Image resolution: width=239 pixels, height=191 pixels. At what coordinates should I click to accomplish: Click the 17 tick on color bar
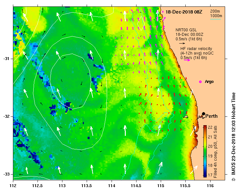pos(210,175)
